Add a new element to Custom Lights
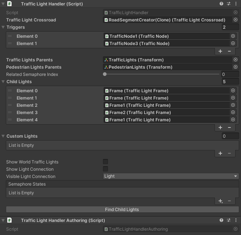Viewport: 241px width, 235px height. (220, 153)
